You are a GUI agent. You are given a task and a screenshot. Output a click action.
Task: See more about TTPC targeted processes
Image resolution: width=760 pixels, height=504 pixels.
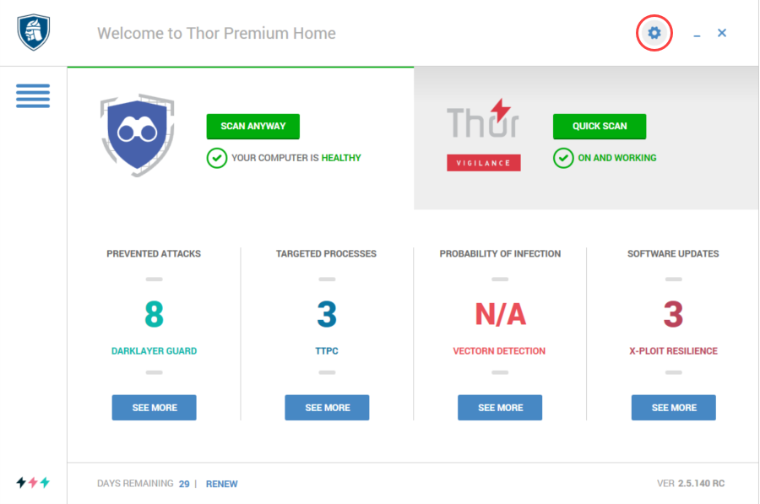pos(327,408)
